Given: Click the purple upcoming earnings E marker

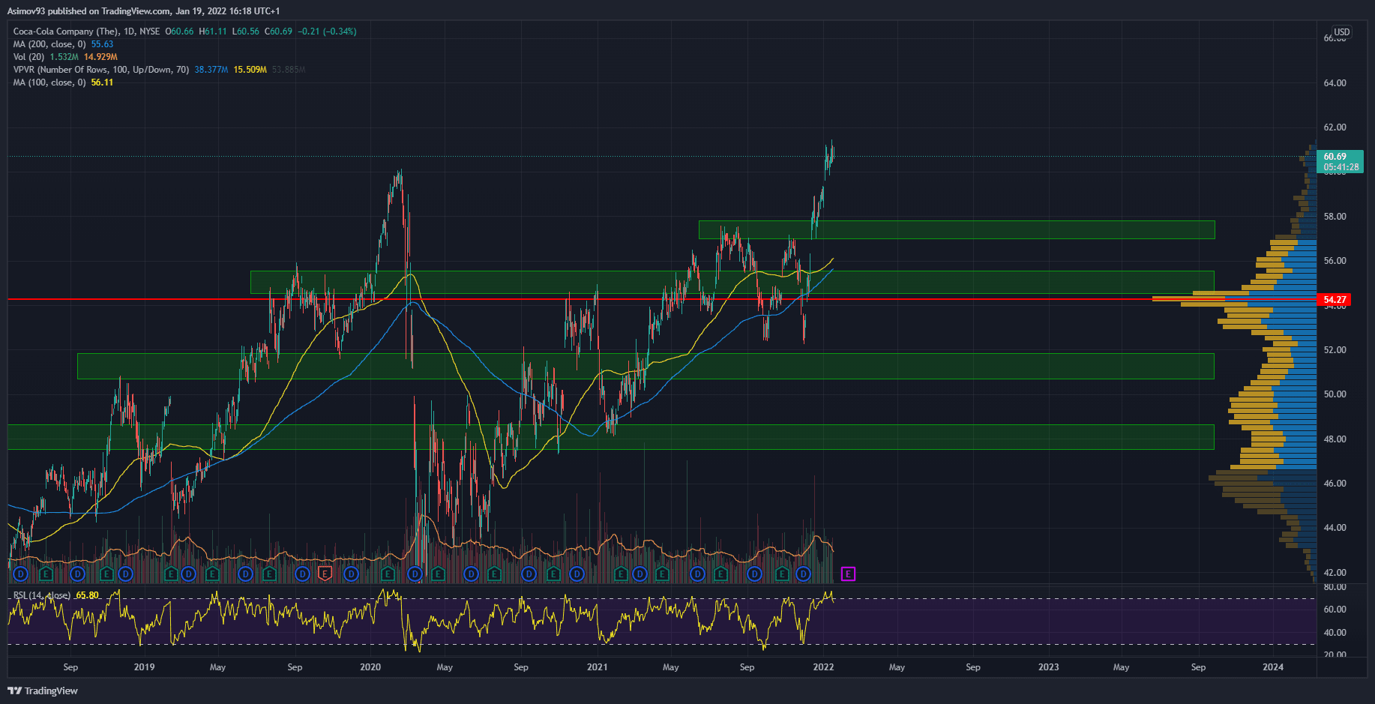Looking at the screenshot, I should (x=848, y=574).
